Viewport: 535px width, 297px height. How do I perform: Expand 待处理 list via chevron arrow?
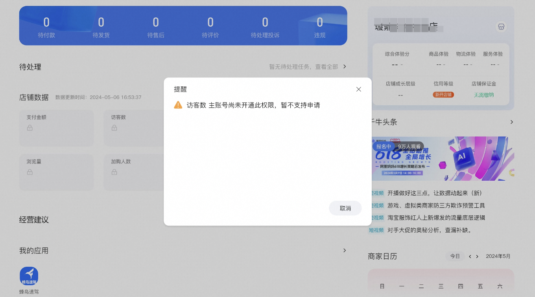pos(345,66)
